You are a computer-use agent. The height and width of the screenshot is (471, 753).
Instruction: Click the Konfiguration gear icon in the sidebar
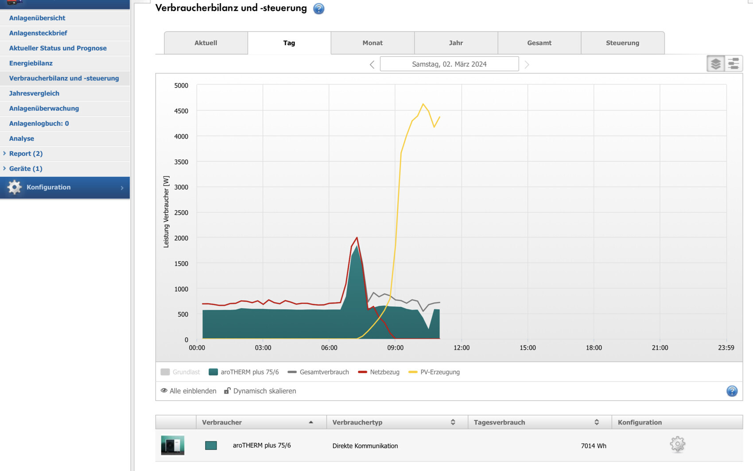[x=14, y=187]
